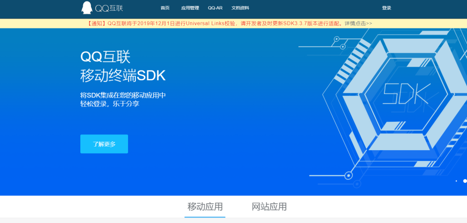Click the circuit node circle below the hexagon
This screenshot has width=467, height=223.
pos(348,175)
